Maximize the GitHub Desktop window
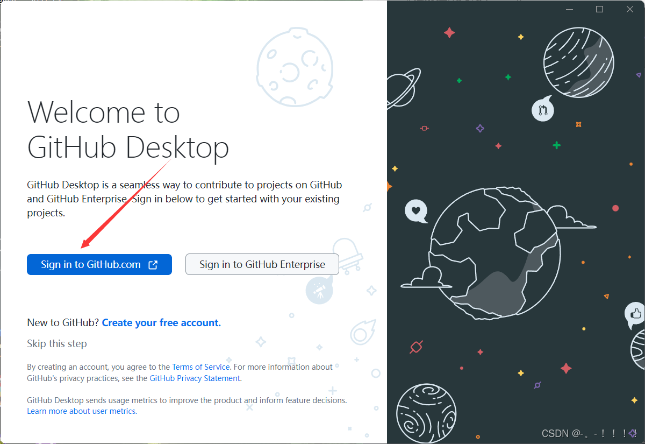 (600, 9)
